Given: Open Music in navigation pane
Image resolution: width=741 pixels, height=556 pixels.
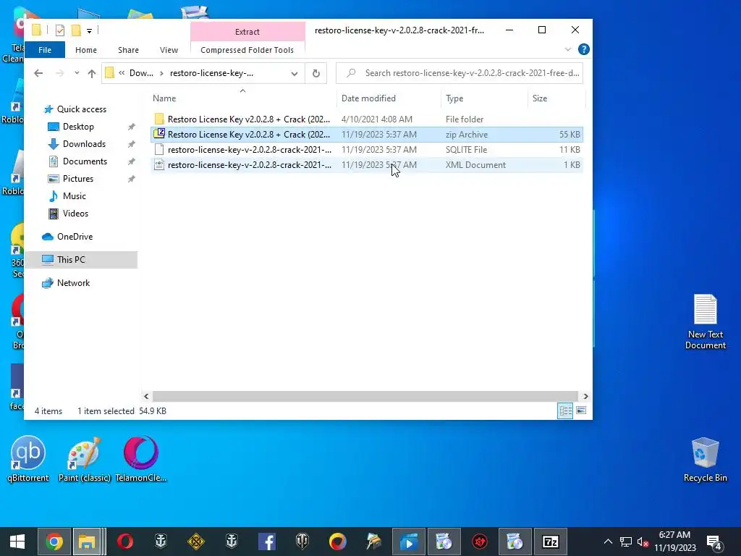Looking at the screenshot, I should (75, 195).
